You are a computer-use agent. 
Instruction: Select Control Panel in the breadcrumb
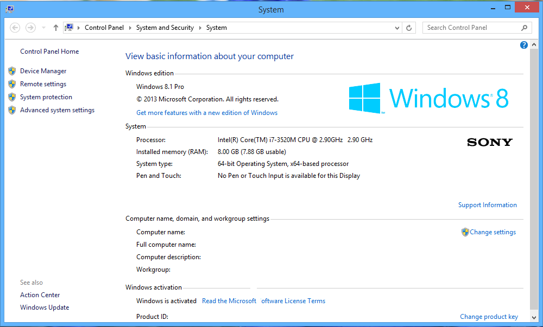[104, 28]
